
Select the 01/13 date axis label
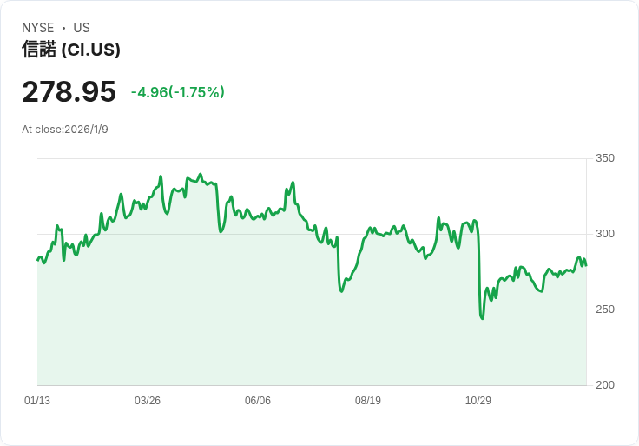(x=37, y=401)
